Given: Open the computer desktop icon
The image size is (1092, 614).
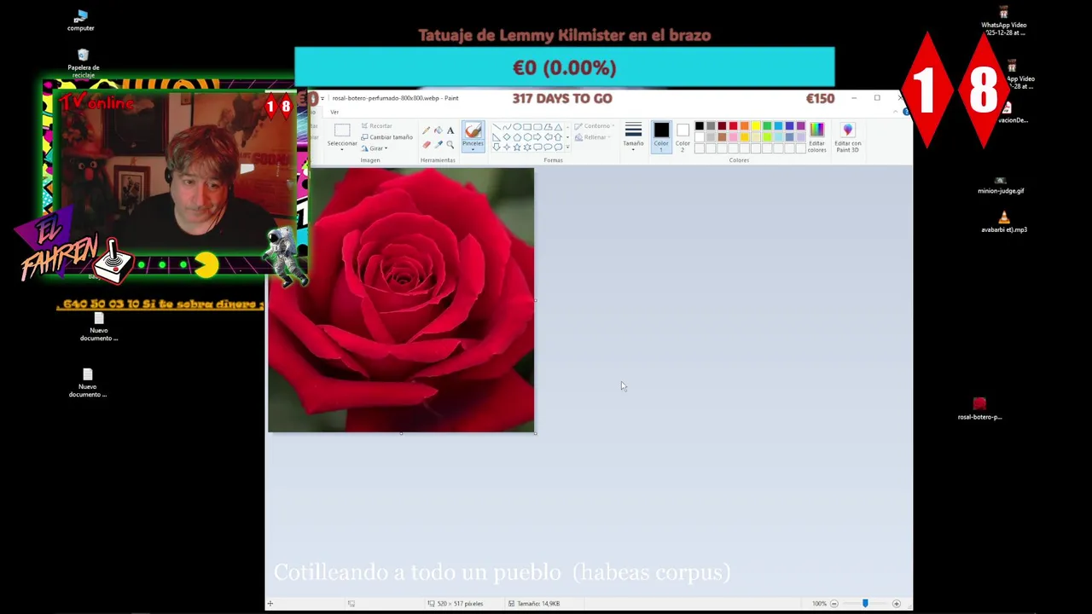Looking at the screenshot, I should point(81,20).
